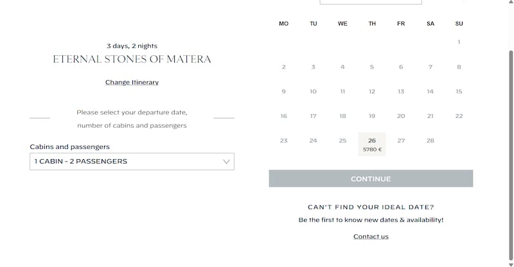This screenshot has height=267, width=514.
Task: Pick day 9 in the calendar
Action: click(283, 92)
